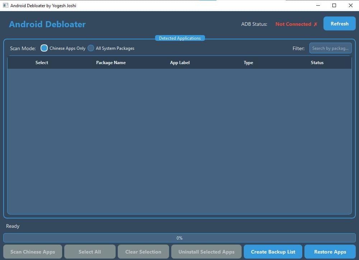Click the Status column header

pos(317,62)
